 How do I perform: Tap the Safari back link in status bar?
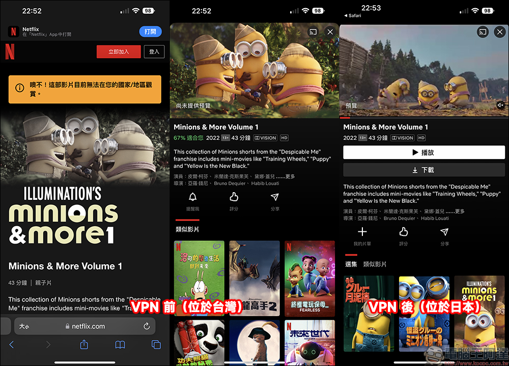pos(353,16)
